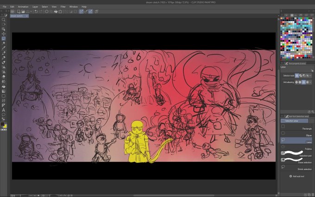Choose Remove from selection mode button

click(x=304, y=76)
